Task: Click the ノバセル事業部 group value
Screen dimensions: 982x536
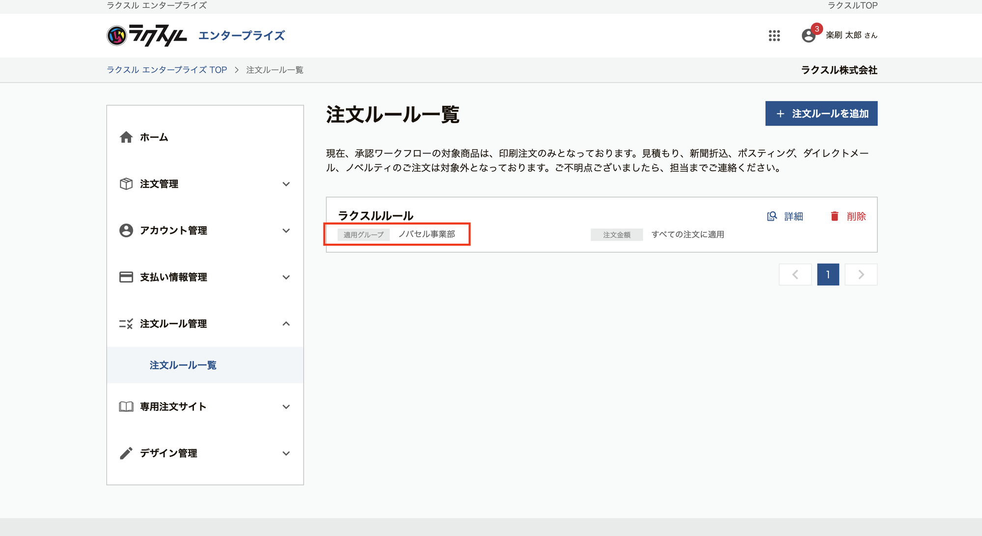Action: 427,234
